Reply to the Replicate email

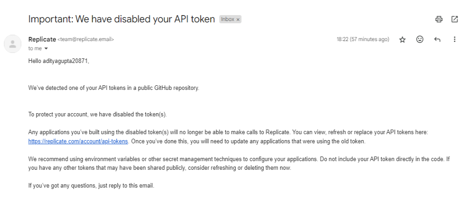(437, 40)
